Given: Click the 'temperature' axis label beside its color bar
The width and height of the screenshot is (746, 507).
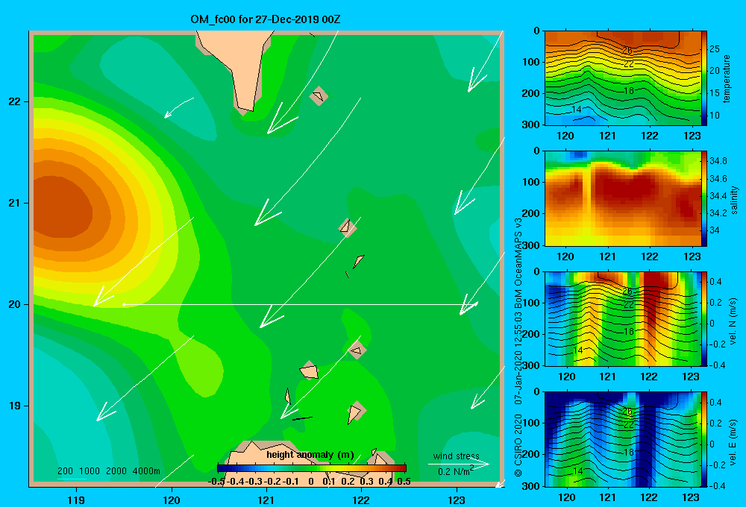Looking at the screenshot, I should (x=727, y=78).
